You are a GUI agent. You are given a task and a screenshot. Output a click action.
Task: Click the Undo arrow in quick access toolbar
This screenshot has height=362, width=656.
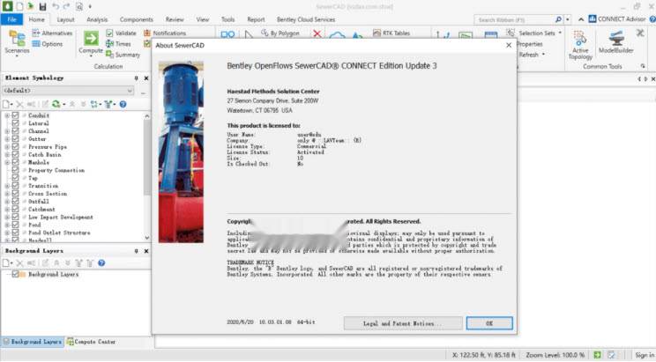coord(56,6)
